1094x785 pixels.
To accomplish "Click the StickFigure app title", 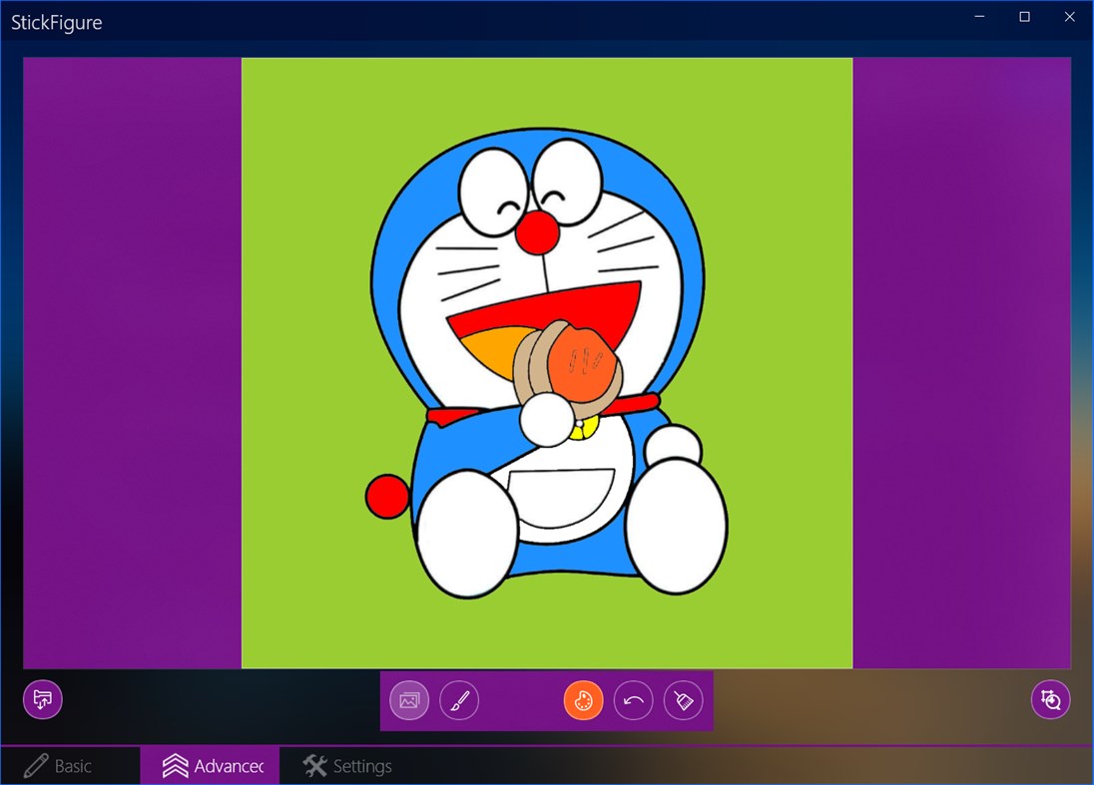I will 57,22.
